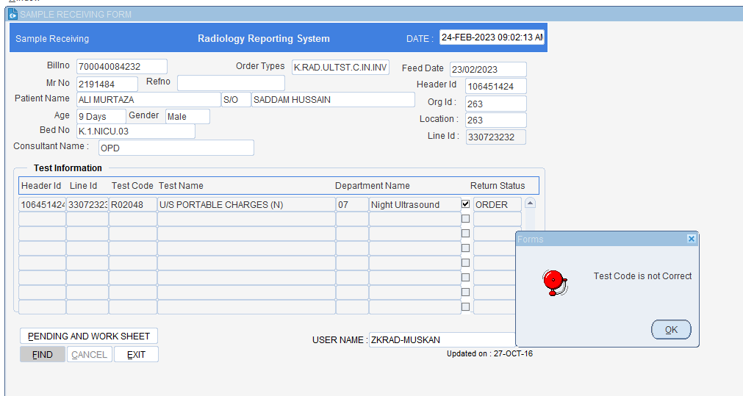Click the empty Refno field

click(230, 83)
